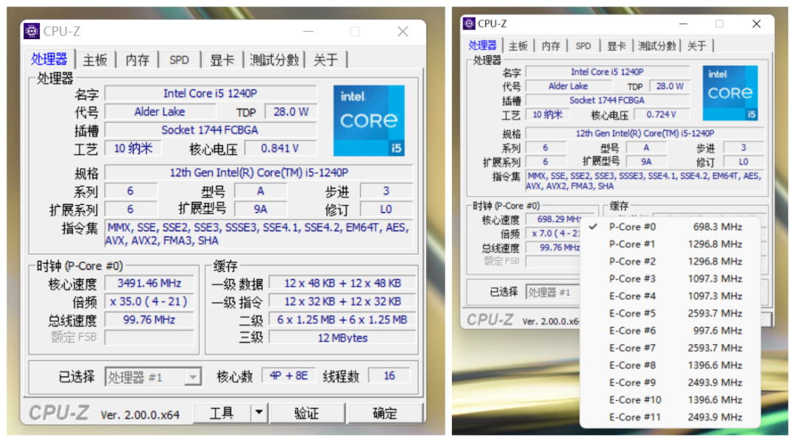Click the CPU-Z app icon in left window title bar
The image size is (795, 442).
coord(32,31)
